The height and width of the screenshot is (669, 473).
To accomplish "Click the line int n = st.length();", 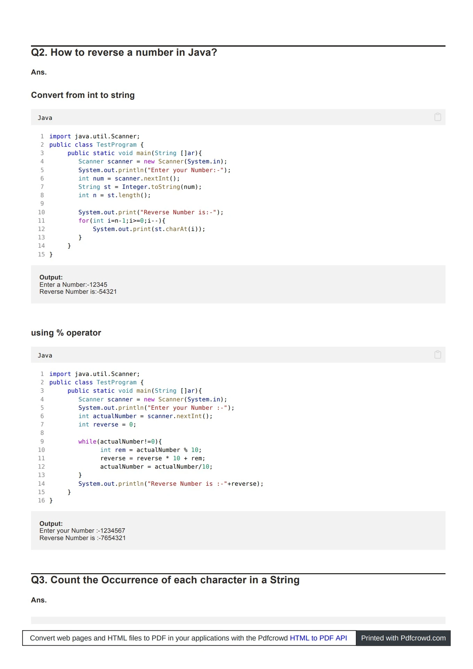I will 115,195.
